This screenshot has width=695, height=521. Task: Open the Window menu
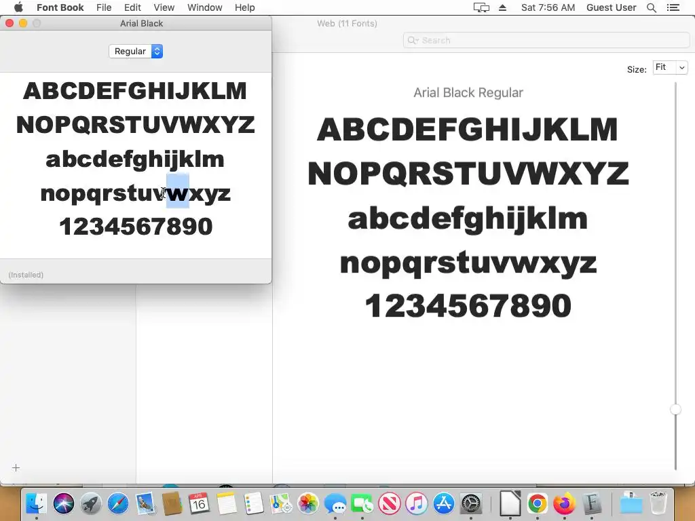[x=205, y=7]
